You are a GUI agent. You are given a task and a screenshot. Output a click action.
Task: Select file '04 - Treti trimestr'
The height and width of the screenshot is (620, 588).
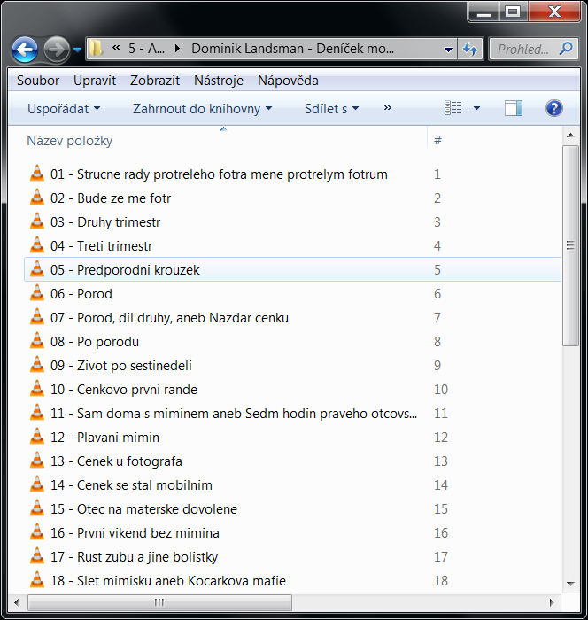pyautogui.click(x=292, y=246)
